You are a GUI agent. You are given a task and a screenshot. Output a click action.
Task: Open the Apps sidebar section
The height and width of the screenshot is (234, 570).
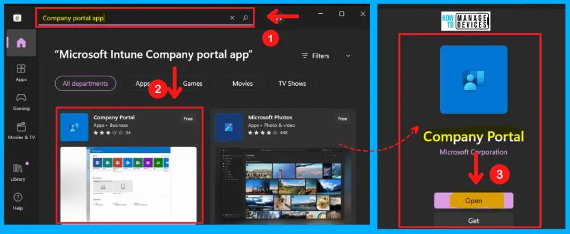click(21, 72)
